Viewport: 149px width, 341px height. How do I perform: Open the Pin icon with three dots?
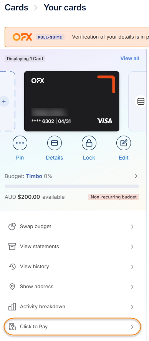click(x=20, y=143)
